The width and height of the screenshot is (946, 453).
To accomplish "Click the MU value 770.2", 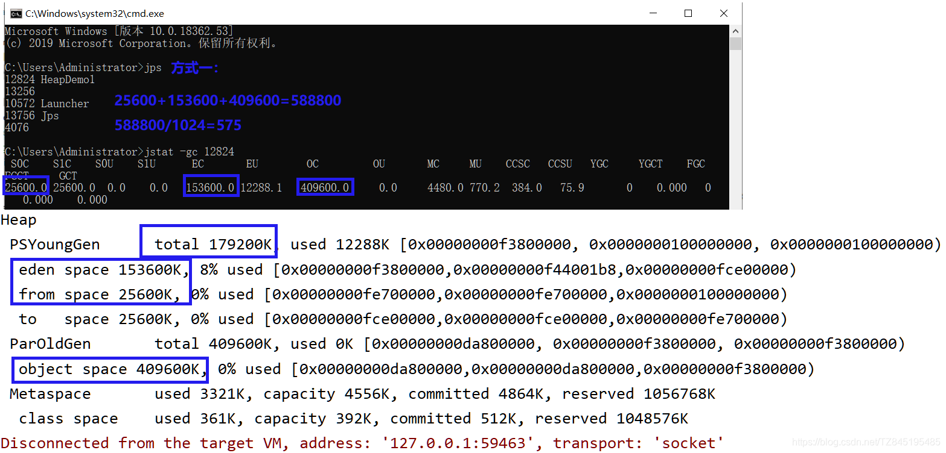I will (x=485, y=188).
